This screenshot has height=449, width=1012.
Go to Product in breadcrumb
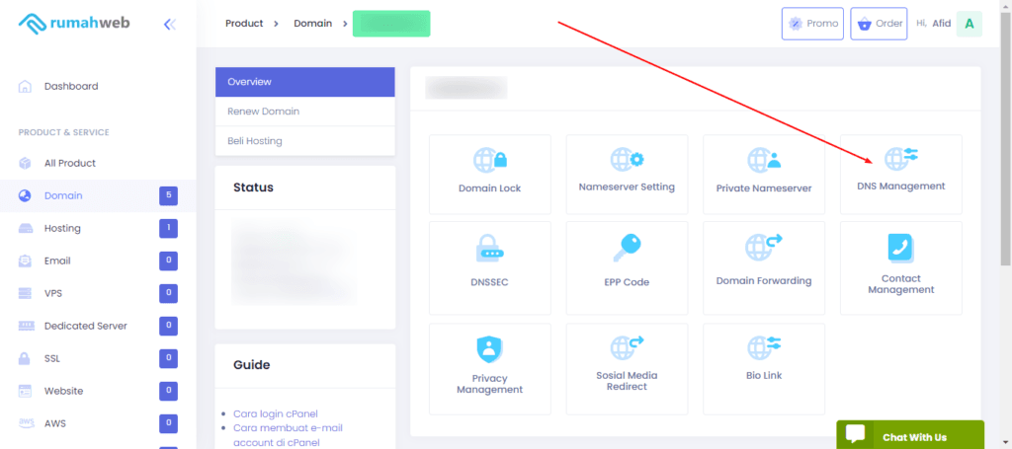click(x=244, y=24)
